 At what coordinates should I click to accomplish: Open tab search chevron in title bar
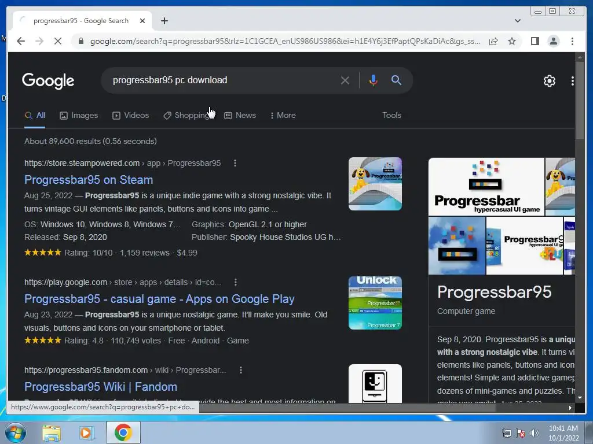pos(517,21)
